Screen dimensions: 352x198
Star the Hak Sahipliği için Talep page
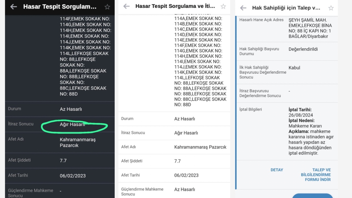331,8
